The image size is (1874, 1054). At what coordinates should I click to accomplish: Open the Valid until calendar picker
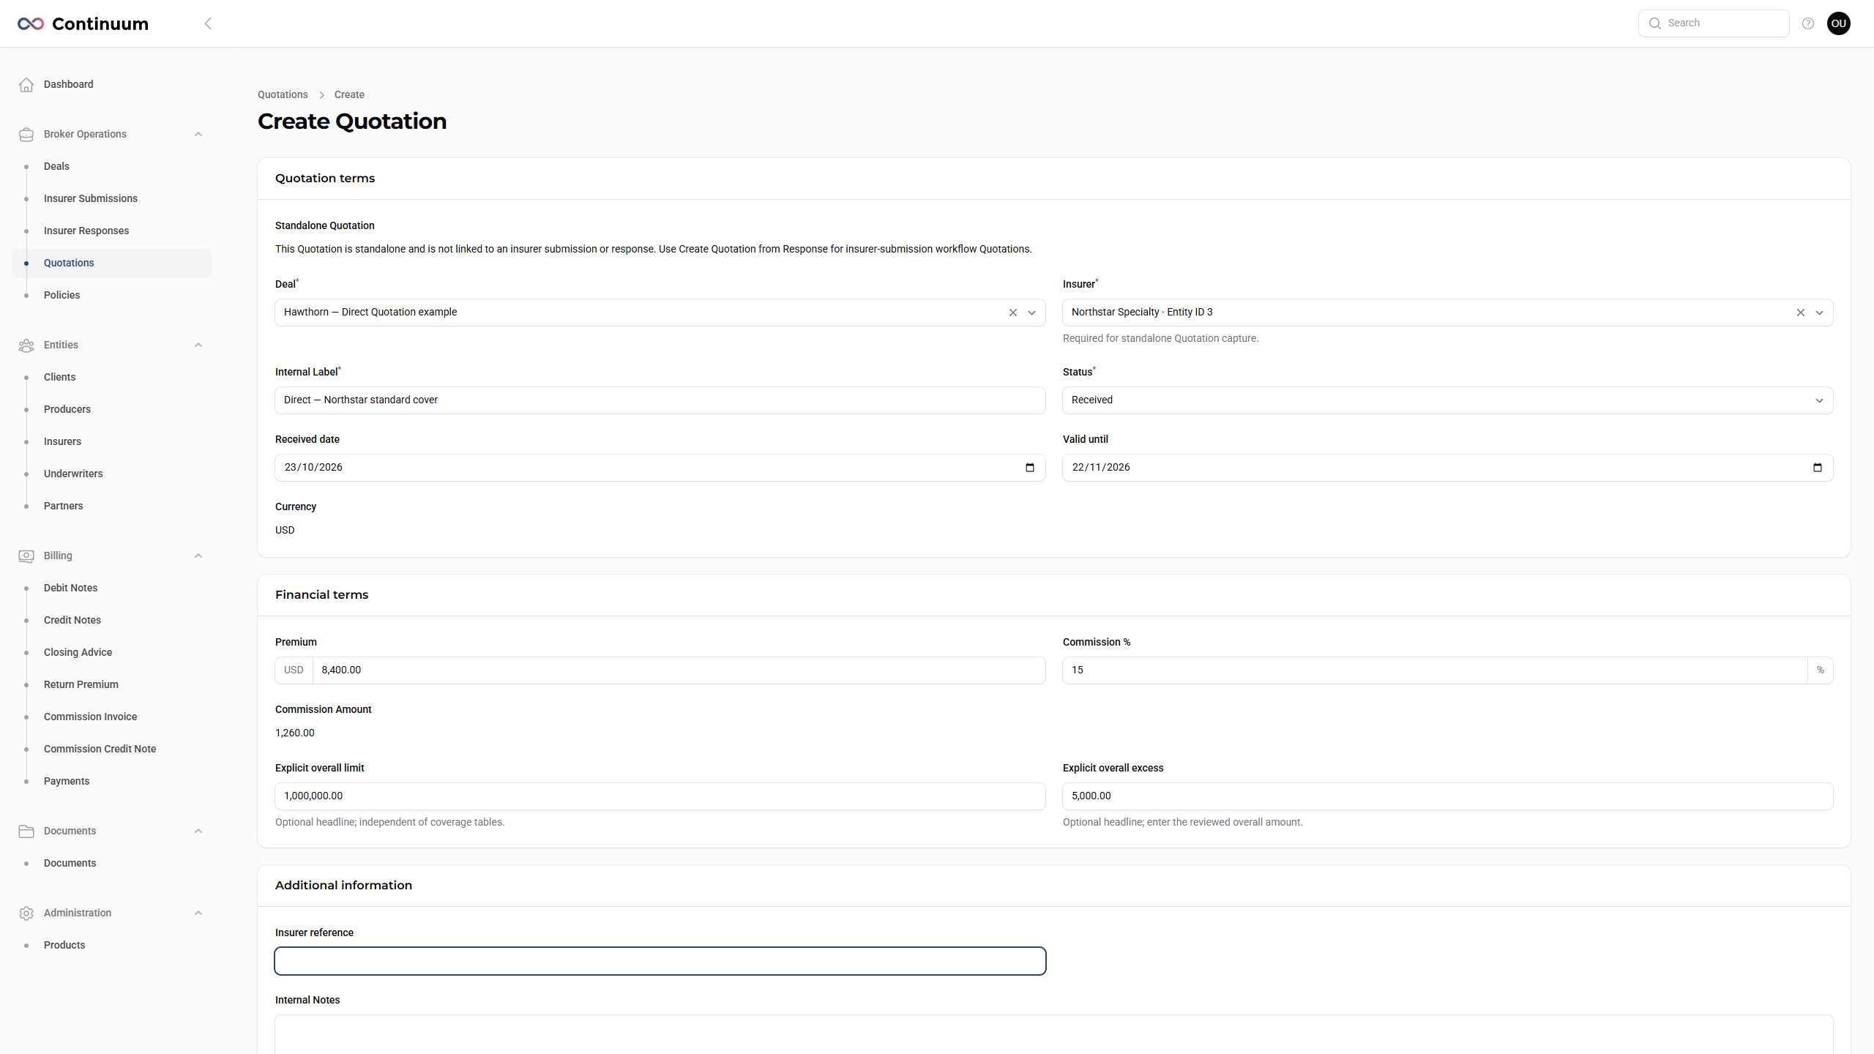point(1818,468)
